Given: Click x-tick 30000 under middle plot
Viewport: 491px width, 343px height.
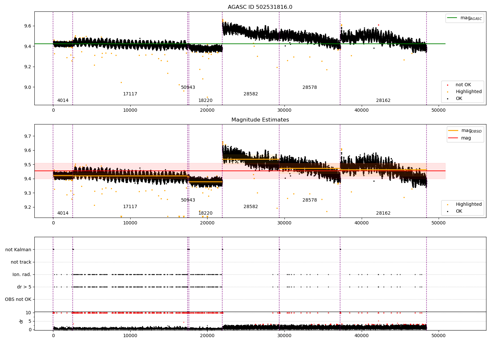Looking at the screenshot, I should tap(284, 223).
